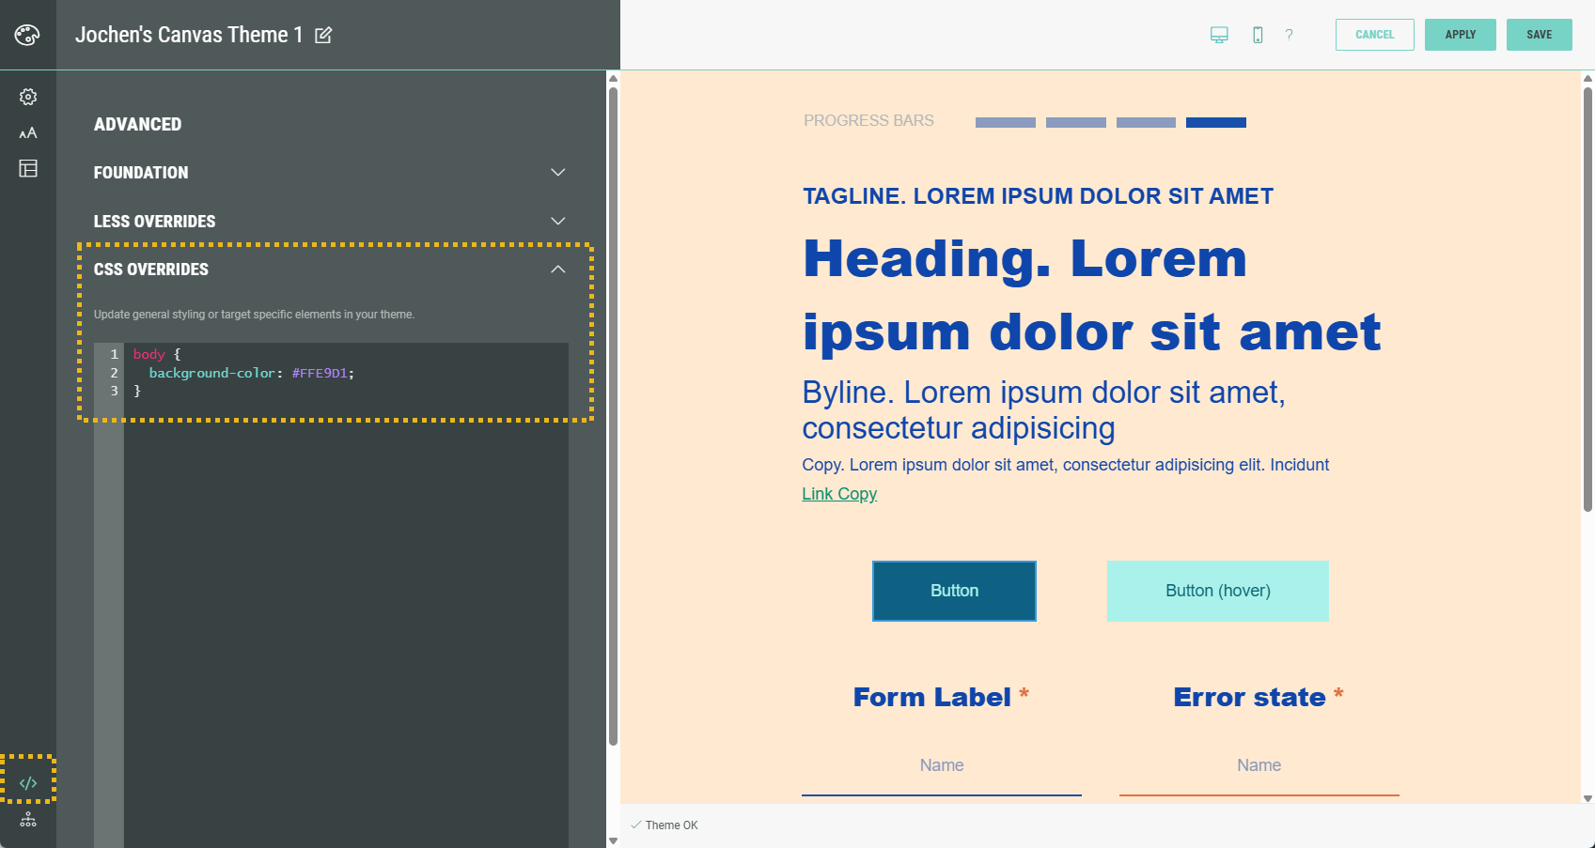Click the Save button
Screen dimensions: 1595x848
click(x=1539, y=35)
